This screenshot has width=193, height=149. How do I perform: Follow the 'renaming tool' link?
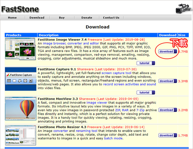coord(87,131)
